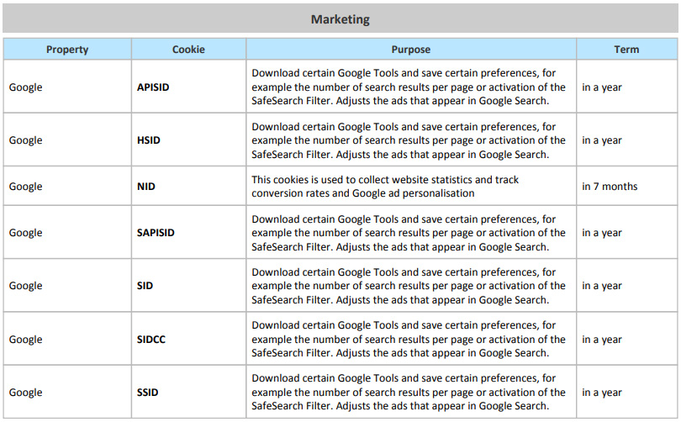
Task: Click the SID row purpose description
Action: click(x=409, y=286)
